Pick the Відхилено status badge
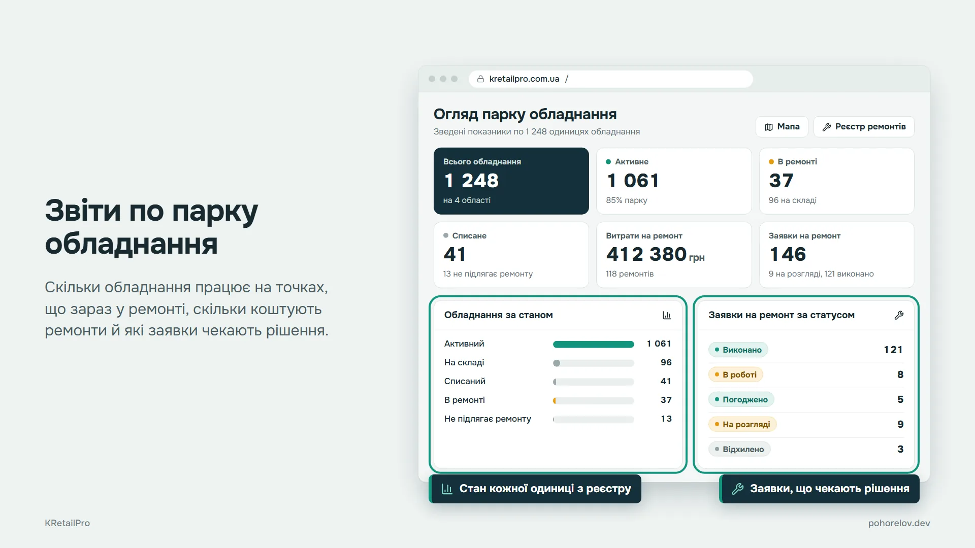The height and width of the screenshot is (548, 975). pos(739,449)
